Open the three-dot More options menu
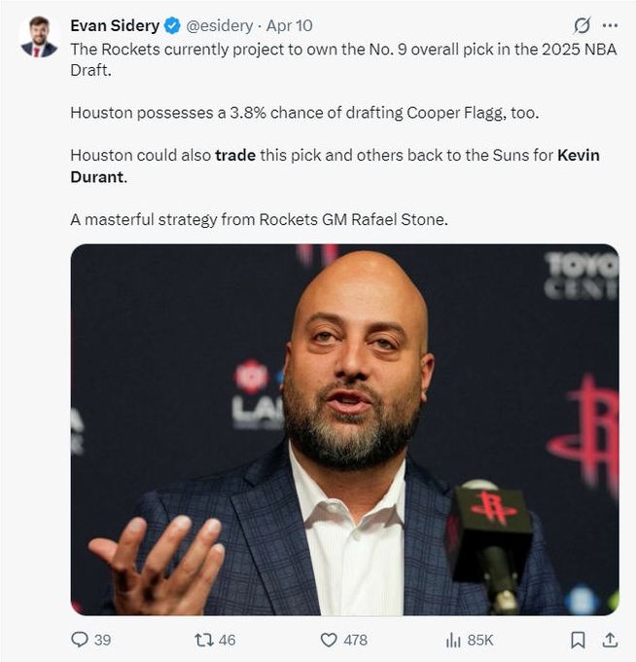 610,26
